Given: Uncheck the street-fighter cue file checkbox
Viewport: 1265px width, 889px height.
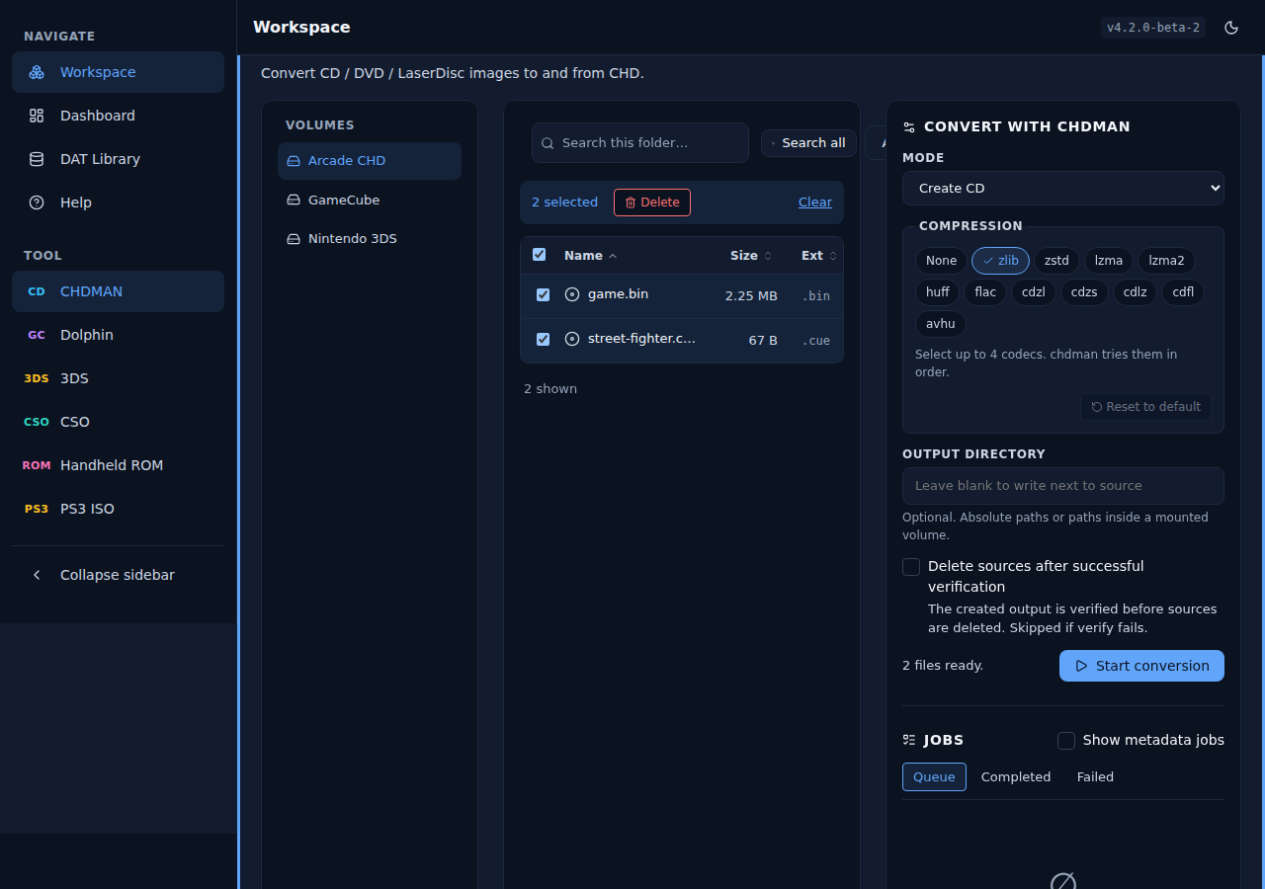Looking at the screenshot, I should pos(543,339).
